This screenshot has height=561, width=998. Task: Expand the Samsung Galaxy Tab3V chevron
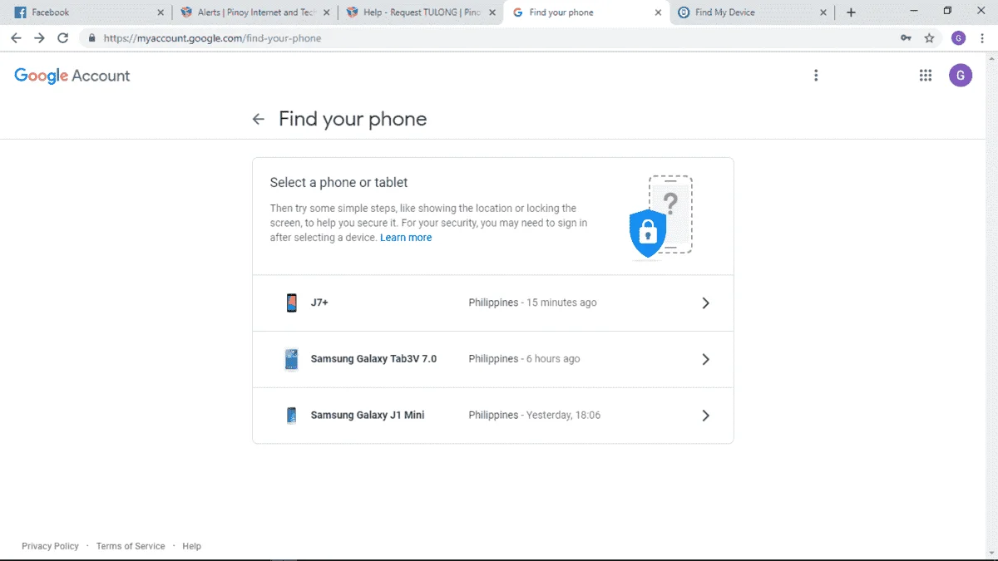coord(705,359)
